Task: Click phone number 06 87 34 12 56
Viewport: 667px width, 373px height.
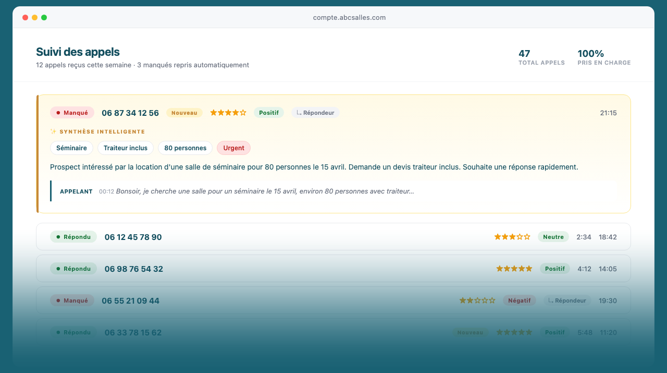Action: coord(130,113)
